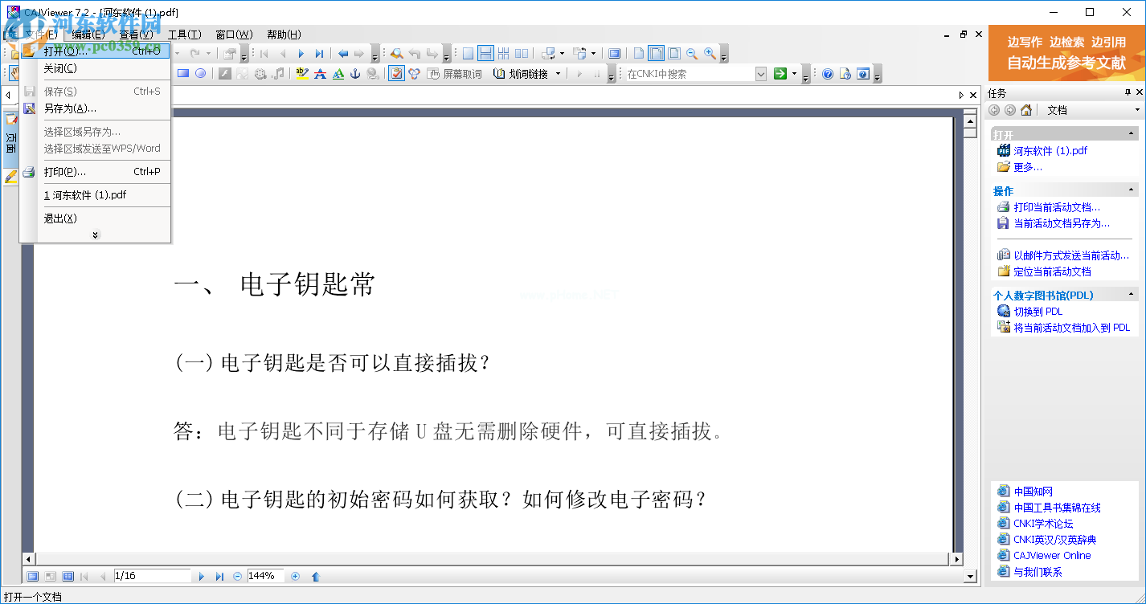This screenshot has width=1146, height=604.
Task: Expand the File menu's hidden items chevron
Action: click(95, 235)
